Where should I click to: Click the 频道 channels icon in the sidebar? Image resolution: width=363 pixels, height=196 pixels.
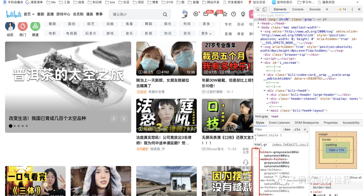pyautogui.click(x=35, y=26)
